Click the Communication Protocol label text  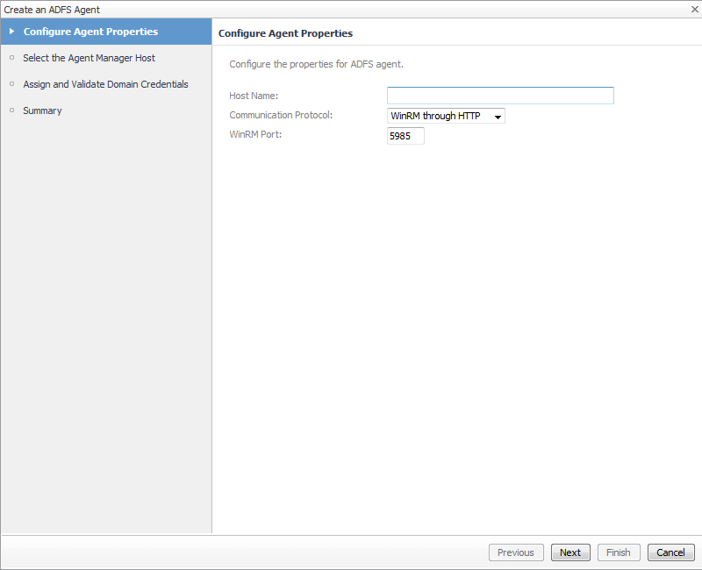[x=281, y=115]
